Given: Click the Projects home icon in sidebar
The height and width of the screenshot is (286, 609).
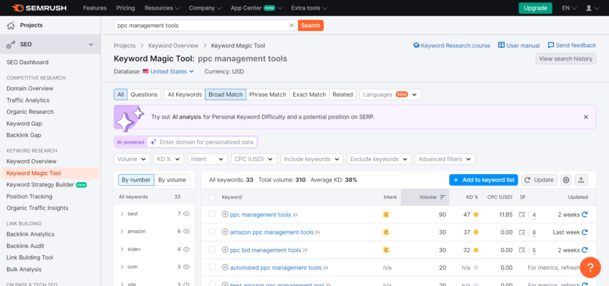Looking at the screenshot, I should [11, 26].
